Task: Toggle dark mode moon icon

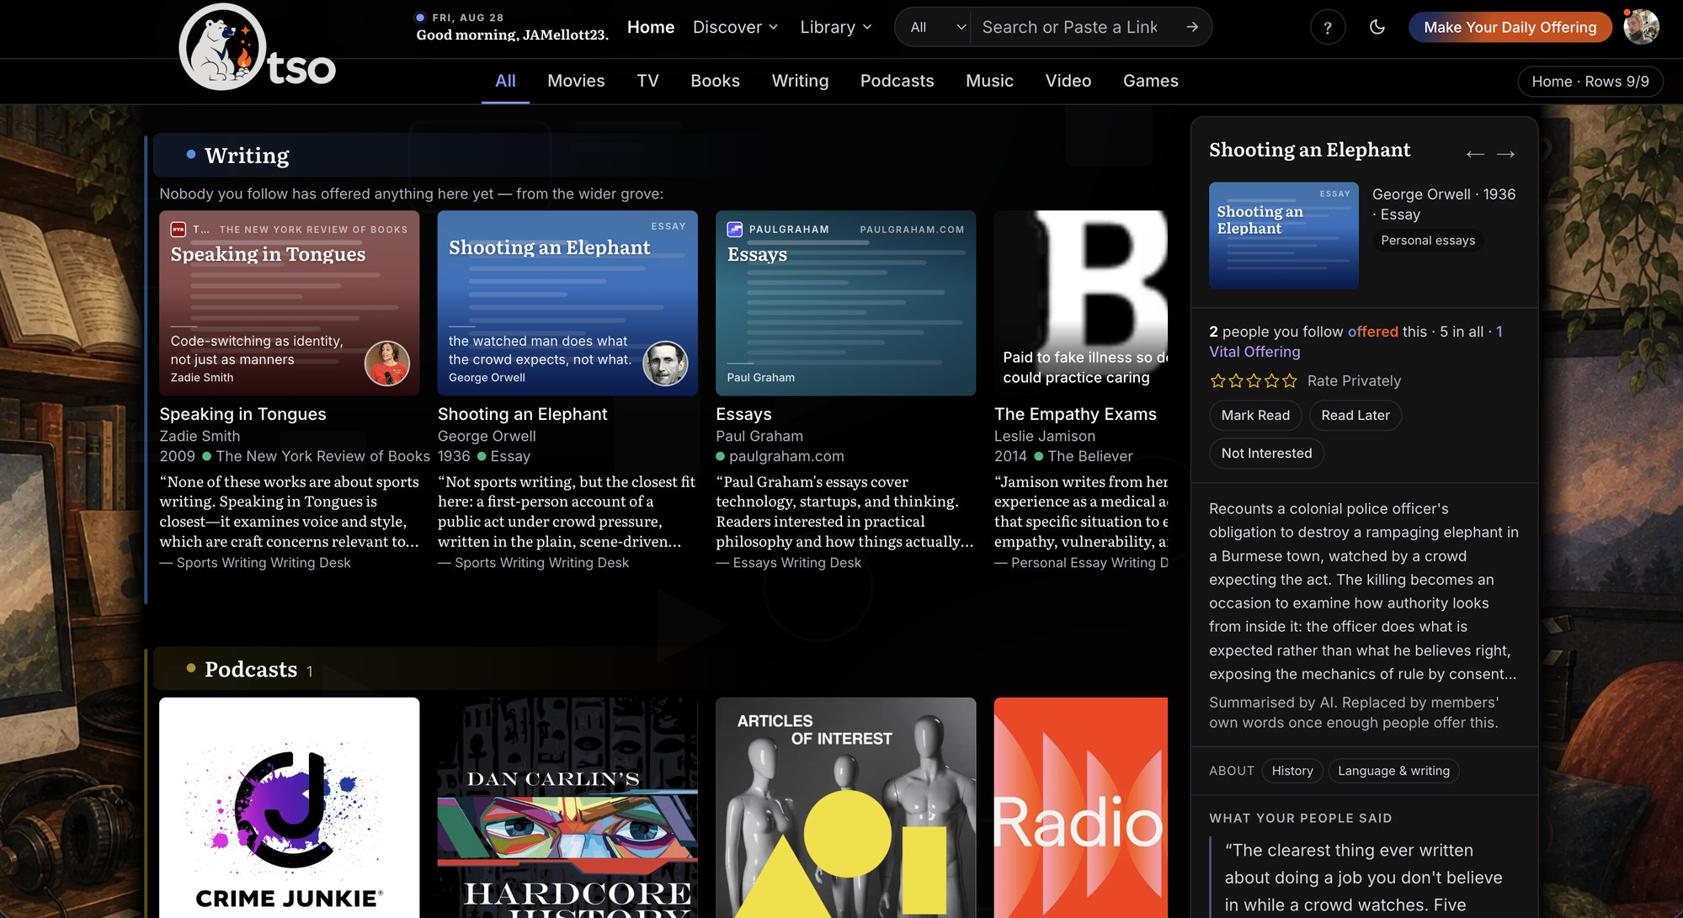Action: 1377,27
